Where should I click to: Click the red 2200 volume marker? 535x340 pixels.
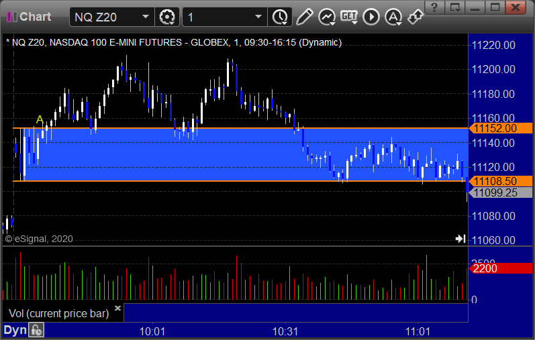click(501, 268)
